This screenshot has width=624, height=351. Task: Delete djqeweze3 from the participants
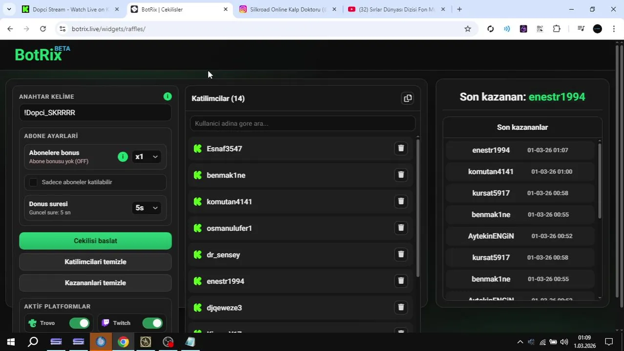click(x=401, y=307)
